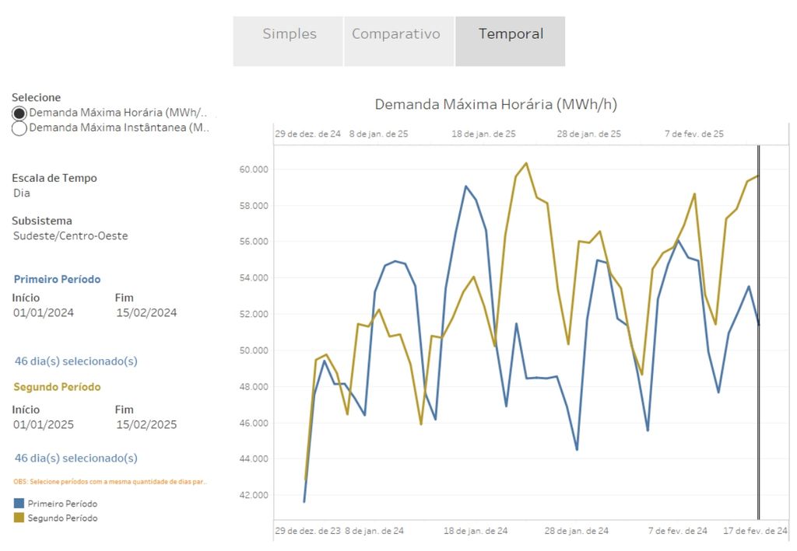This screenshot has width=797, height=551.
Task: Choose Demanda Máxima Instântanea radio option
Action: pos(19,128)
